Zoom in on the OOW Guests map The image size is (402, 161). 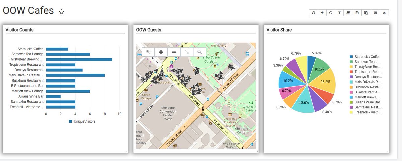tap(161, 52)
